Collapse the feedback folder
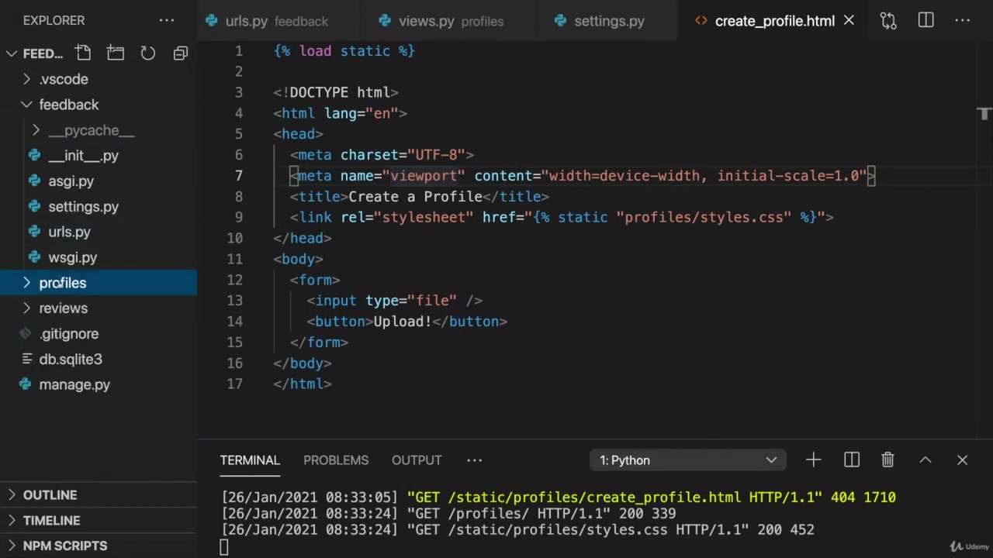The image size is (993, 558). 68,105
